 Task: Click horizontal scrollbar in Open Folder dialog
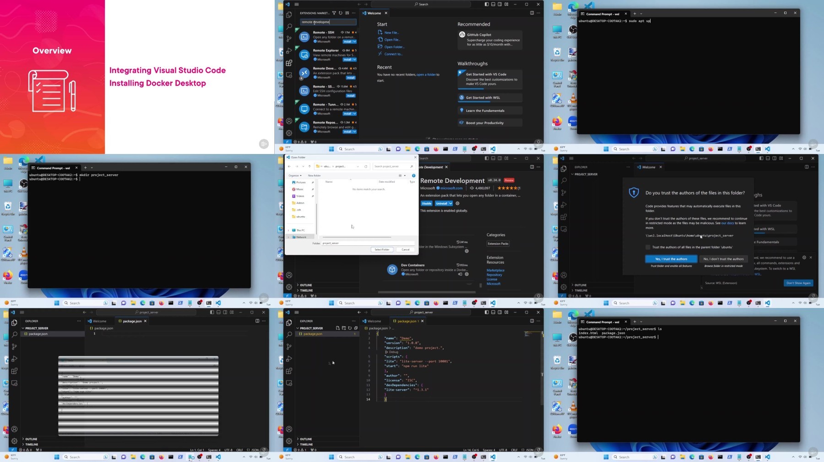[x=357, y=237]
